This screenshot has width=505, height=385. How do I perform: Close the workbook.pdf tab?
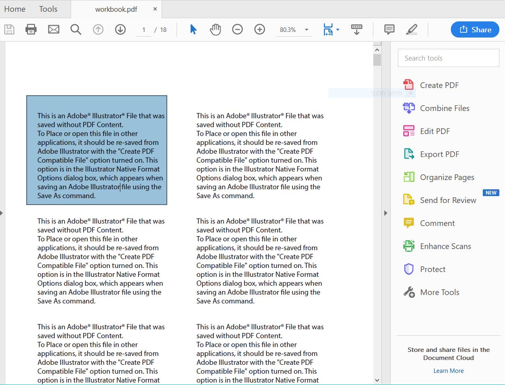click(x=155, y=9)
